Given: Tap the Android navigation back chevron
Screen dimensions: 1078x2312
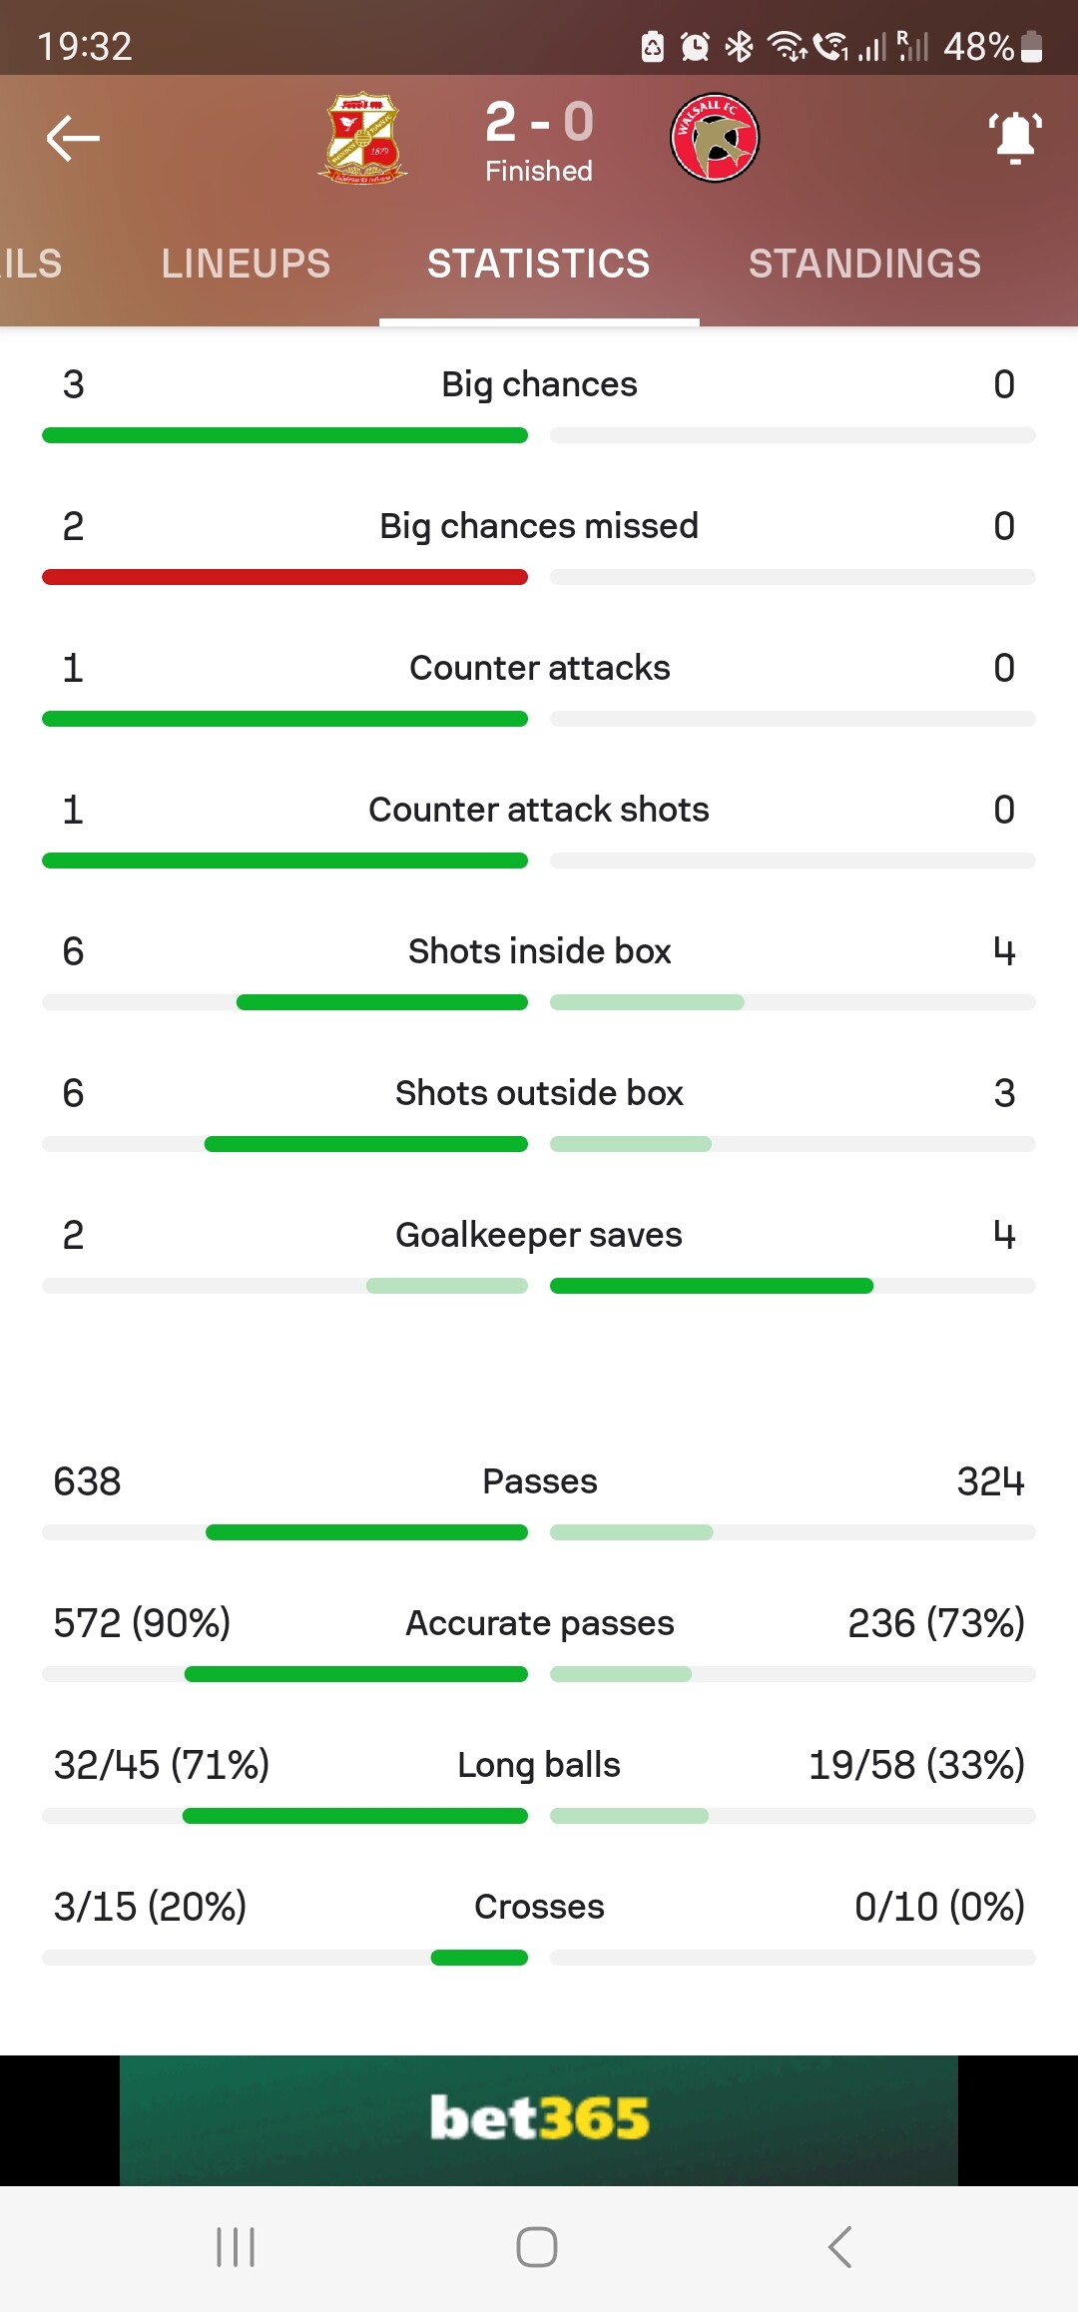Looking at the screenshot, I should pos(840,2247).
